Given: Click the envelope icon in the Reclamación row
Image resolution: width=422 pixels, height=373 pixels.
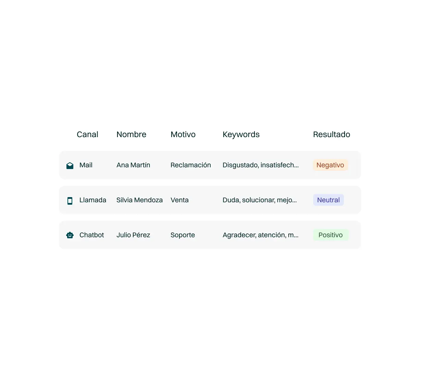Looking at the screenshot, I should 70,165.
